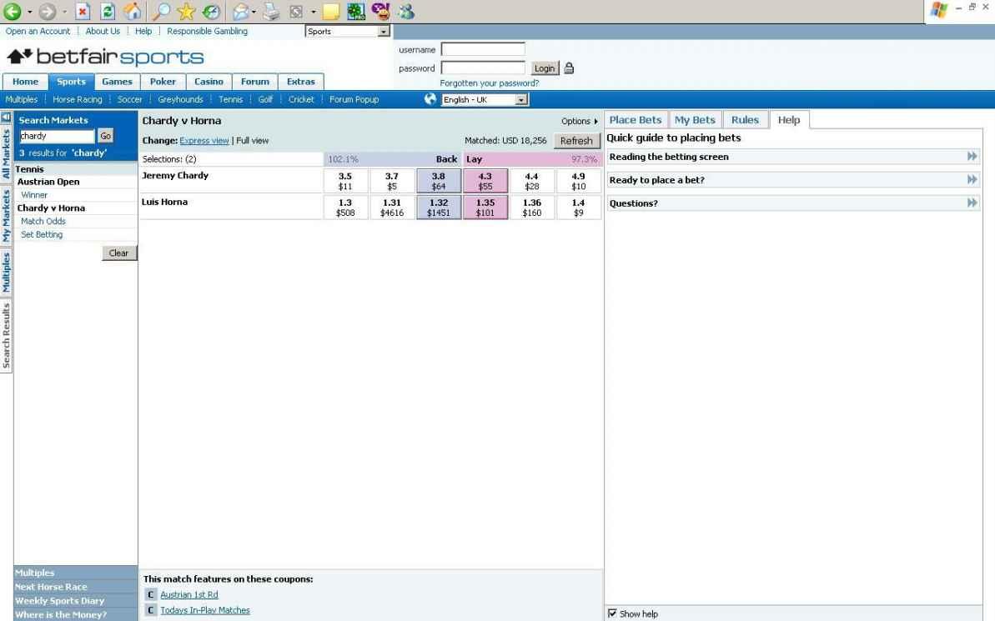This screenshot has width=995, height=621.
Task: Open the English - UK language dropdown
Action: [x=522, y=100]
